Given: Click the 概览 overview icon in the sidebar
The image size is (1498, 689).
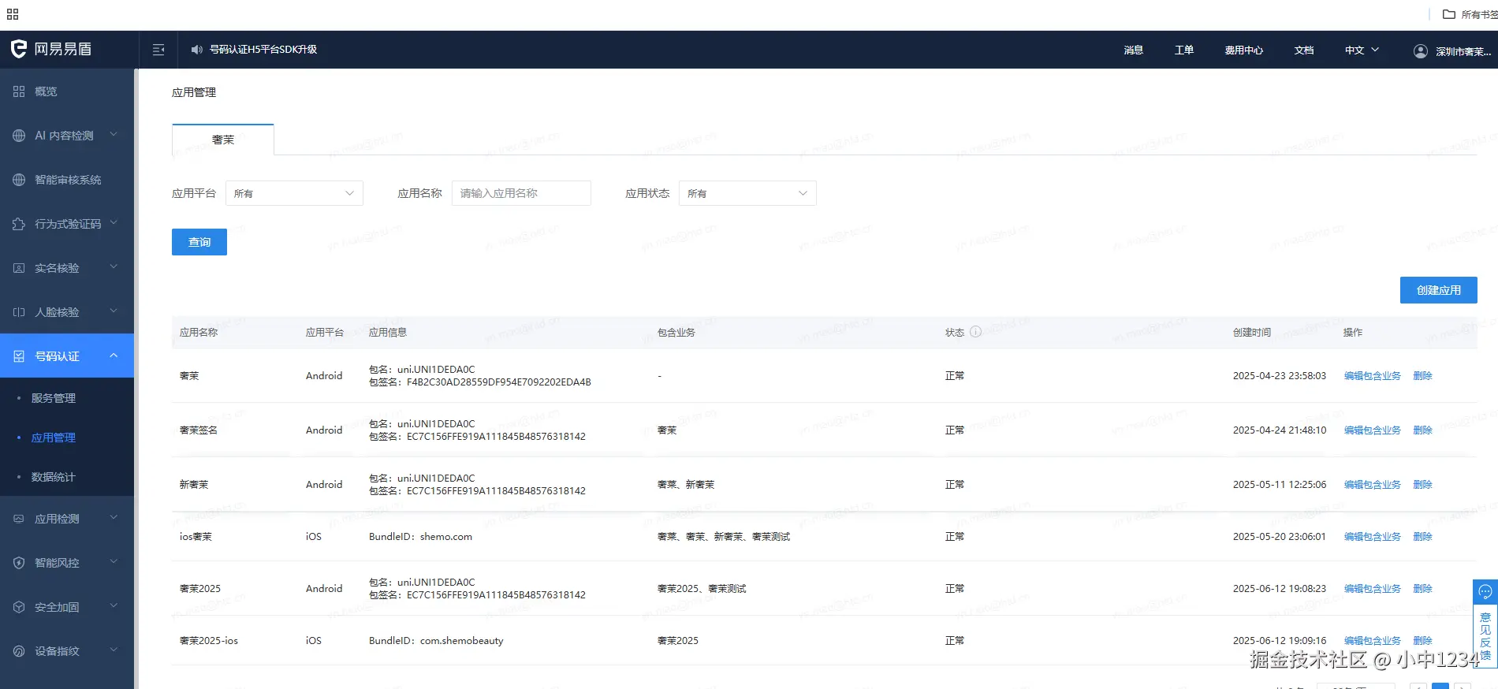Looking at the screenshot, I should [19, 91].
